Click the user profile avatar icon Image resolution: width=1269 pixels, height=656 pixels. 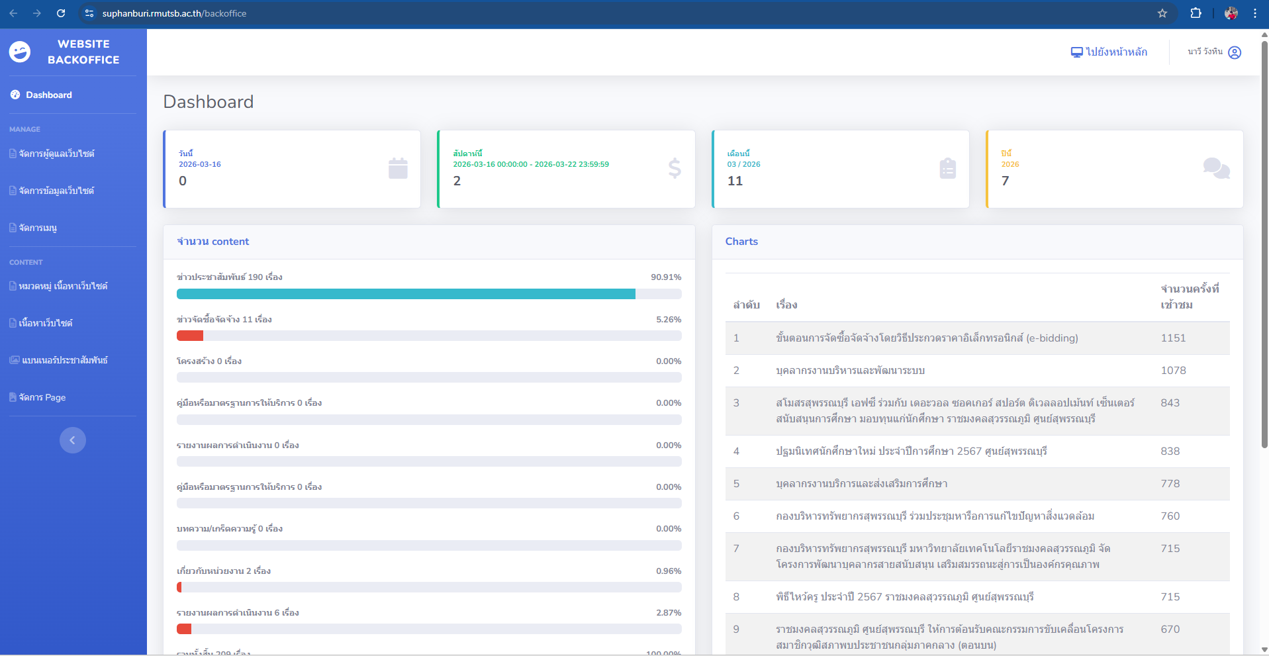click(1235, 52)
